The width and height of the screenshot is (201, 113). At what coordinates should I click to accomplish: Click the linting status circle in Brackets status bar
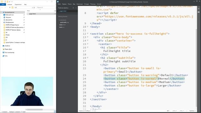coord(187,111)
